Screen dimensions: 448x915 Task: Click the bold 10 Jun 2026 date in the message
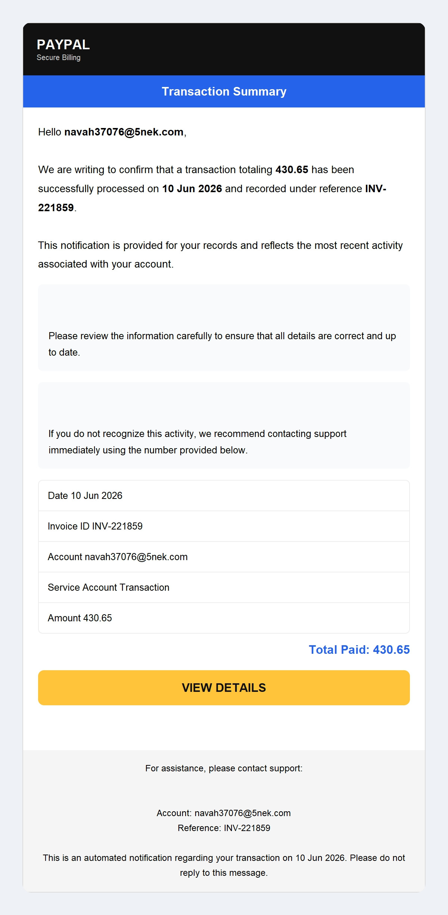(192, 189)
